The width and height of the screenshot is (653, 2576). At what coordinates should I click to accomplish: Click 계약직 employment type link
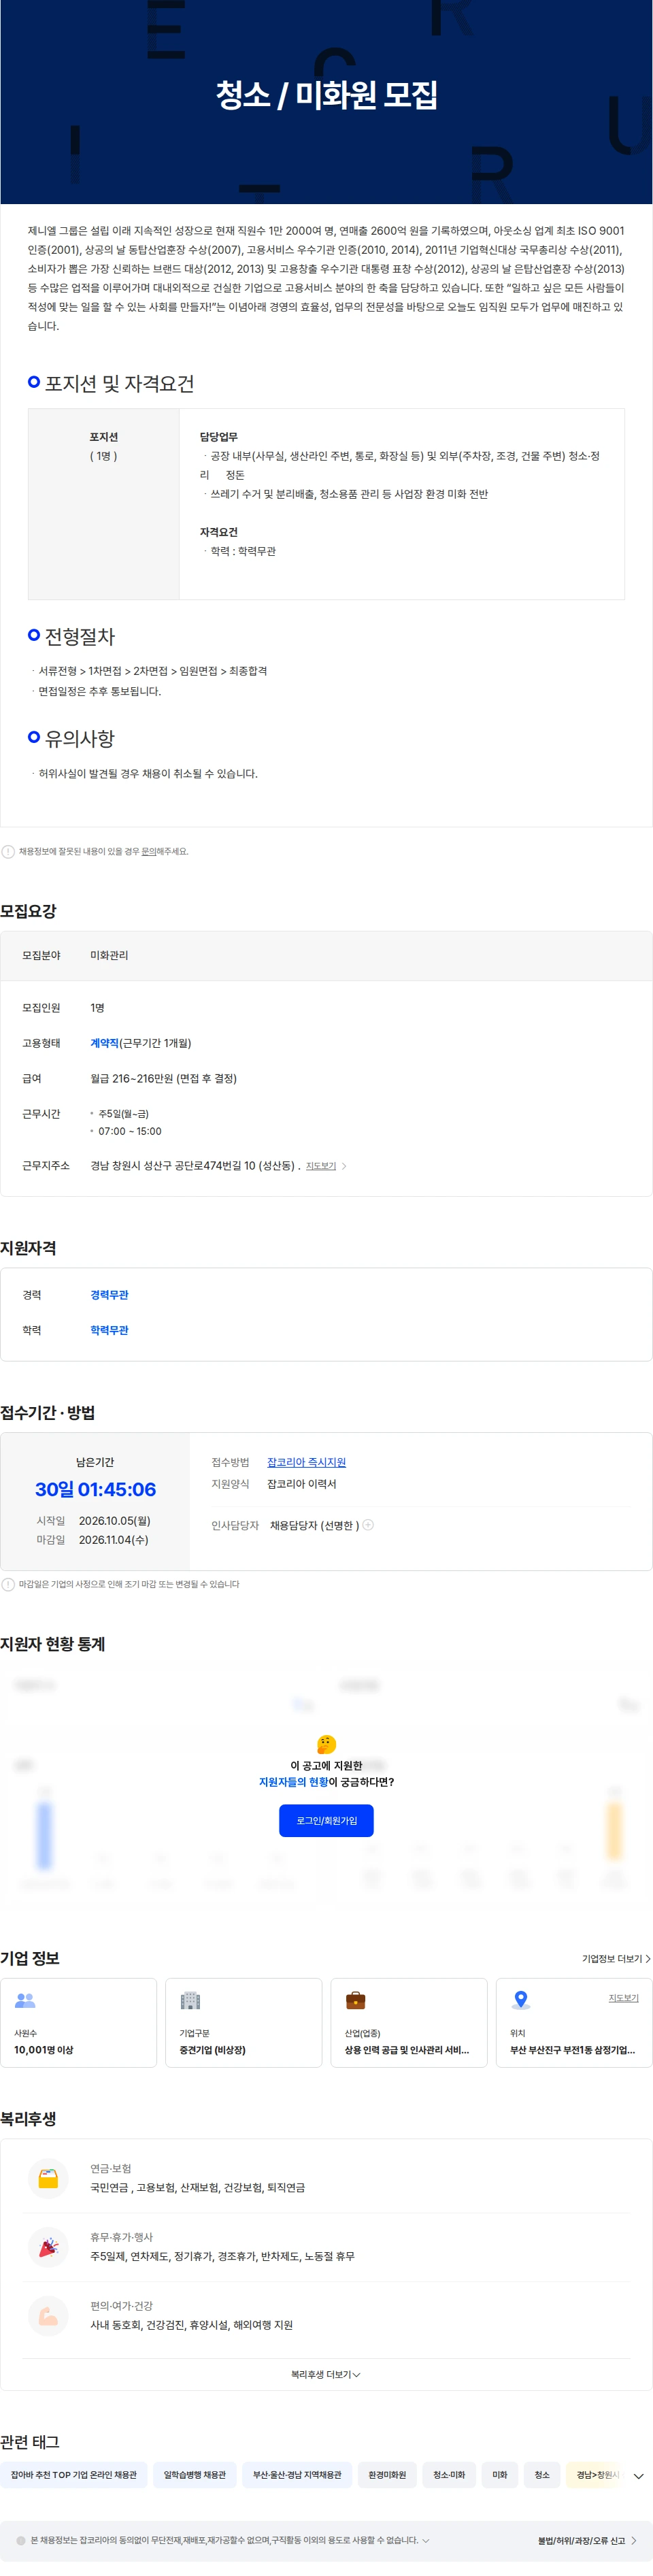(104, 1043)
